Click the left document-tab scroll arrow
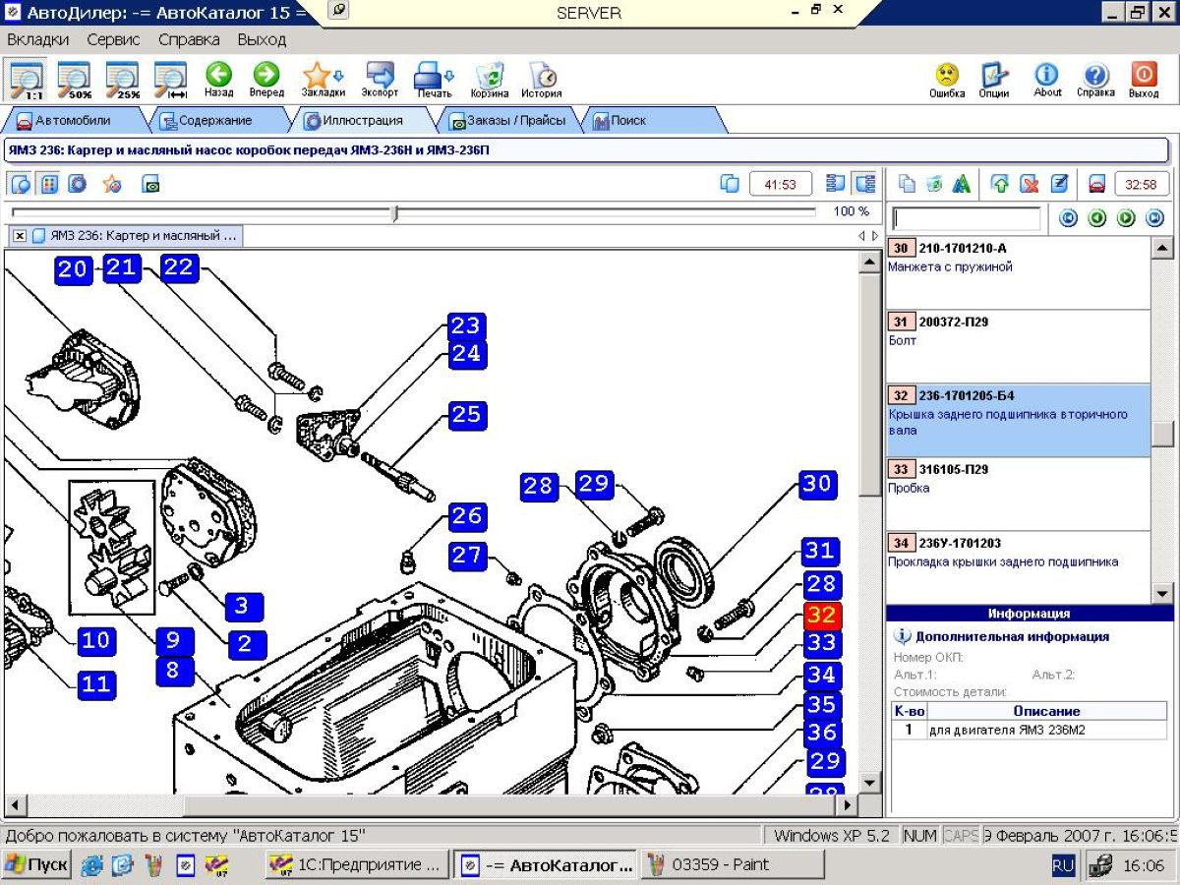The height and width of the screenshot is (885, 1180). (x=862, y=236)
